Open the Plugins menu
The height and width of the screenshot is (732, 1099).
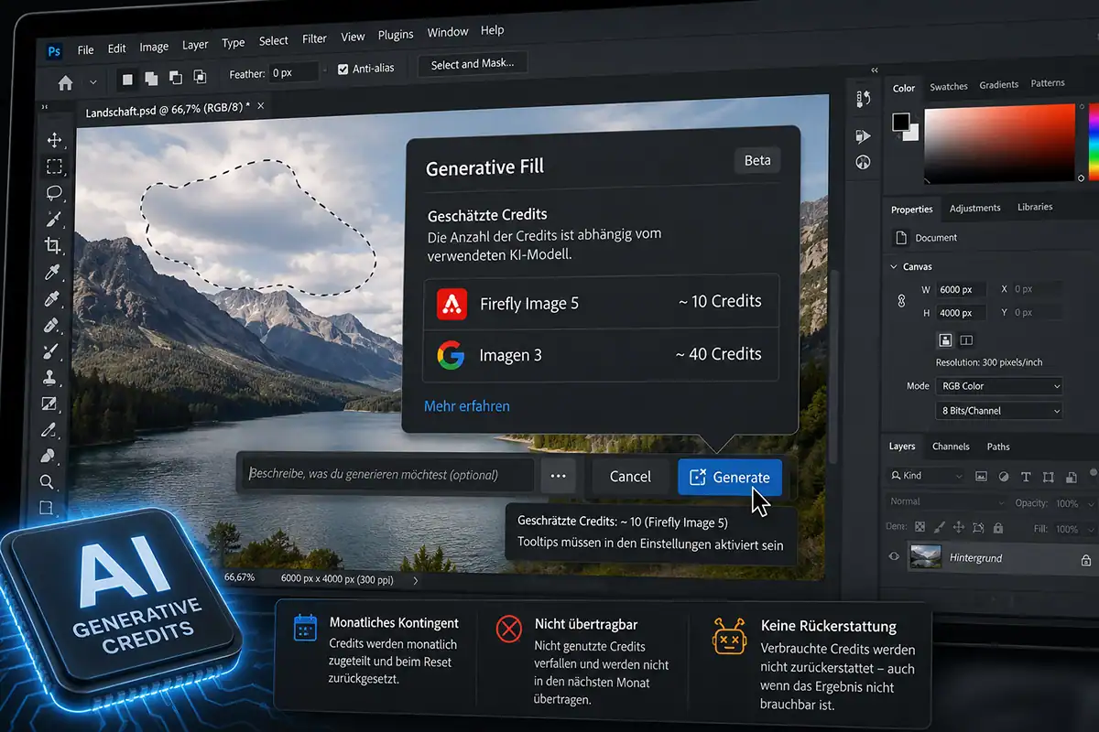point(396,35)
